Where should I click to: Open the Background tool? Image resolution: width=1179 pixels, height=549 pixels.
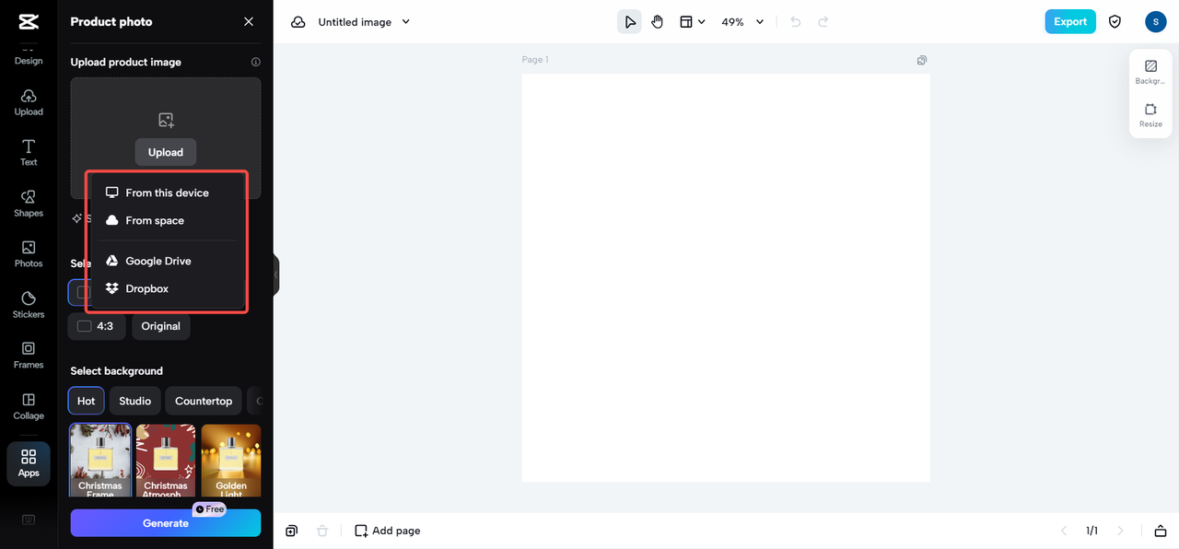click(1150, 72)
